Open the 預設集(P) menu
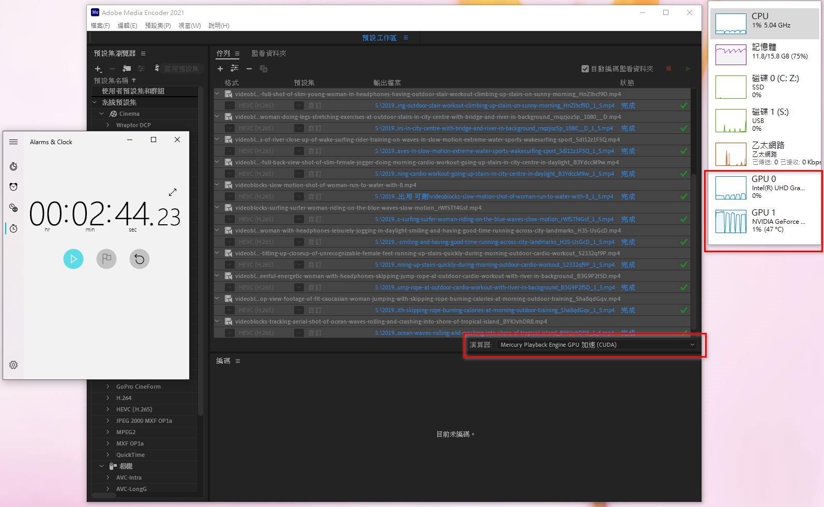Image resolution: width=824 pixels, height=507 pixels. click(x=158, y=25)
